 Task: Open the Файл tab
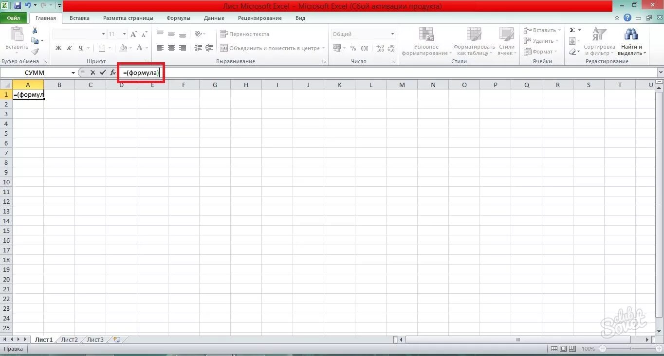click(14, 18)
